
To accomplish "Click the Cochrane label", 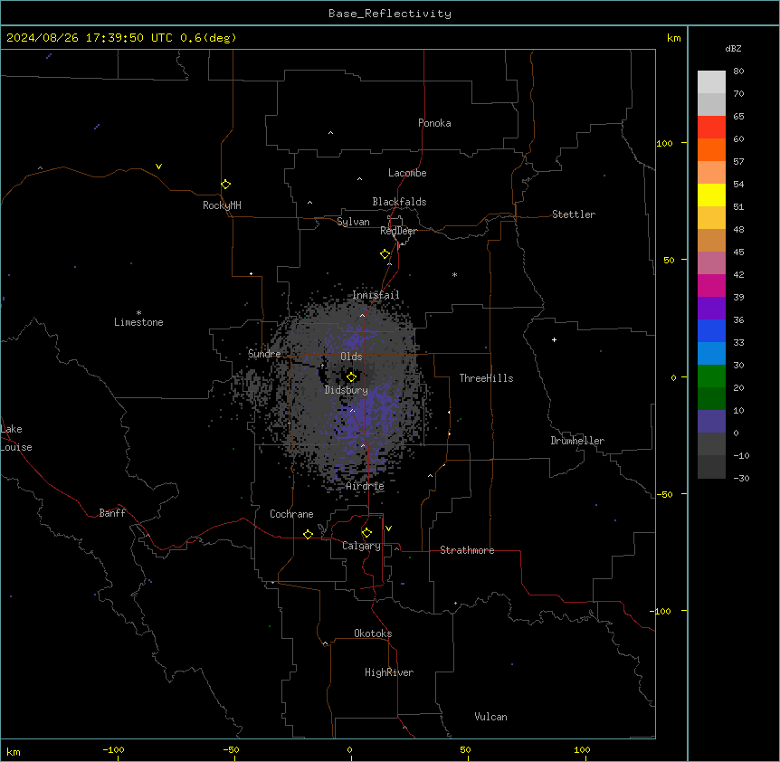I will coord(291,514).
